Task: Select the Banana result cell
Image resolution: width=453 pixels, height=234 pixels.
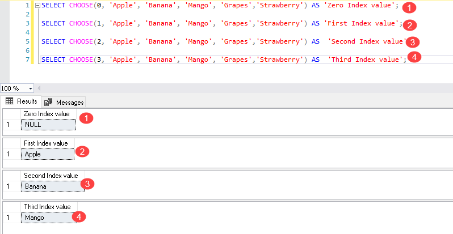Action: (51, 186)
